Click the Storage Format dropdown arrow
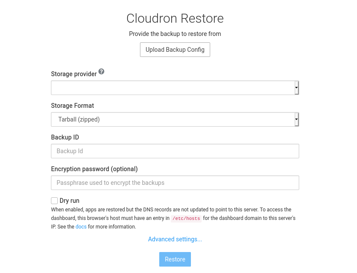The width and height of the screenshot is (357, 273). (x=296, y=119)
